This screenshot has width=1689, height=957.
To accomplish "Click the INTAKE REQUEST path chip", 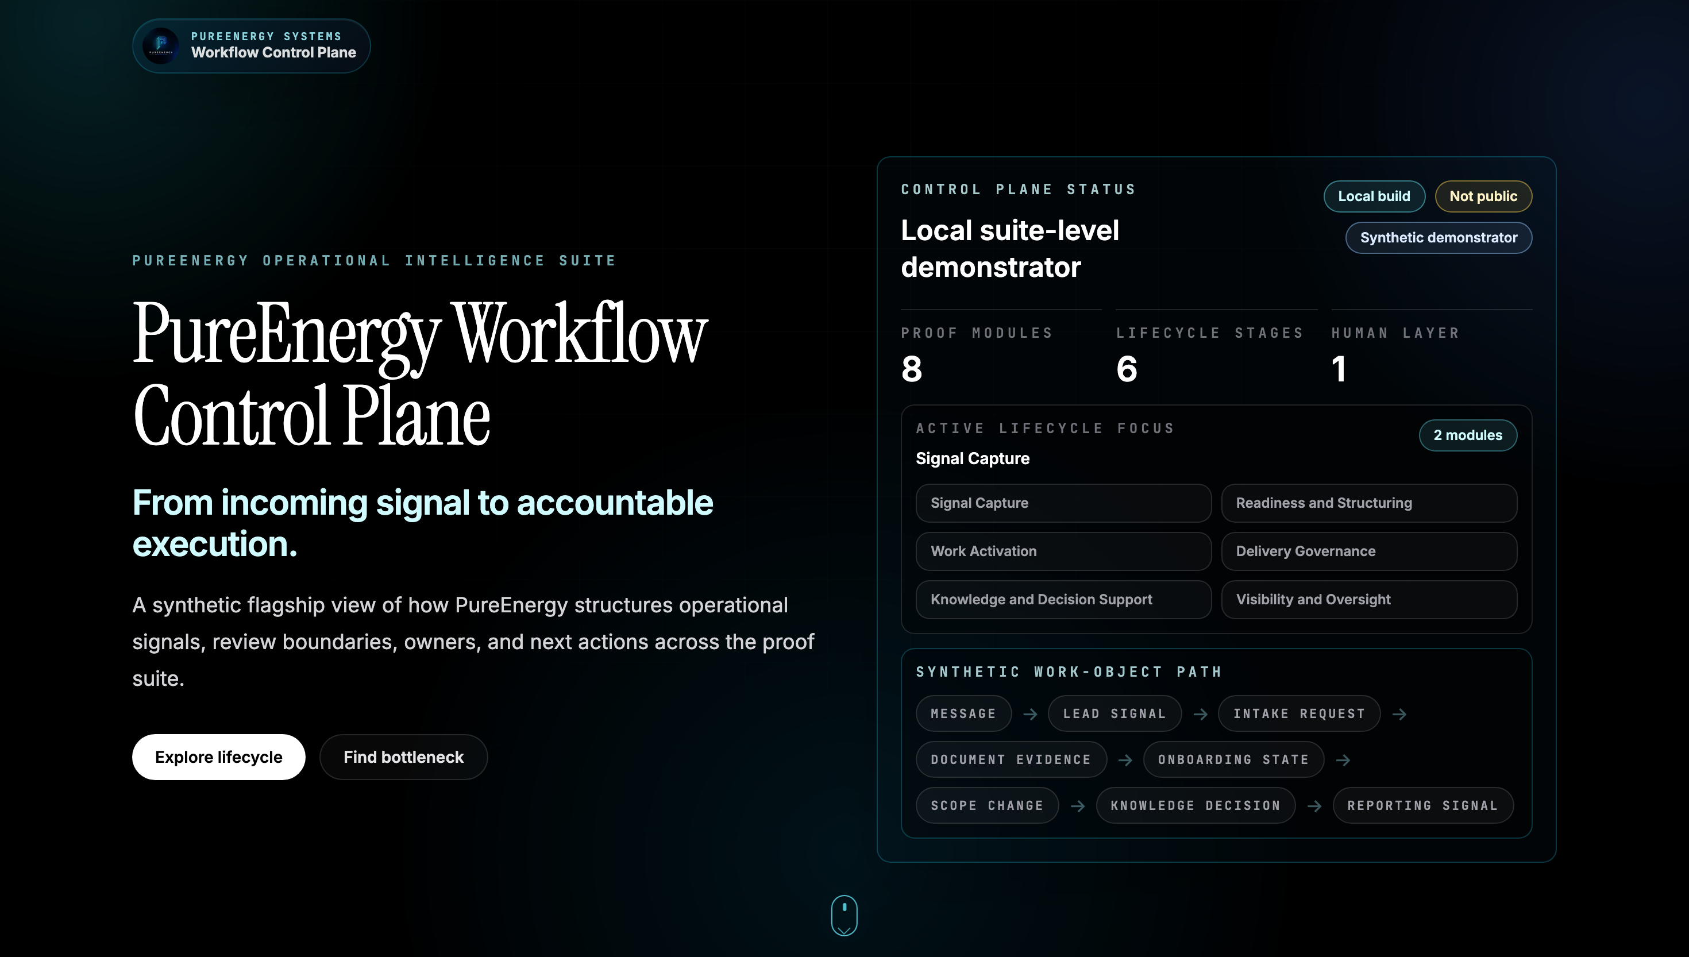I will pyautogui.click(x=1299, y=713).
